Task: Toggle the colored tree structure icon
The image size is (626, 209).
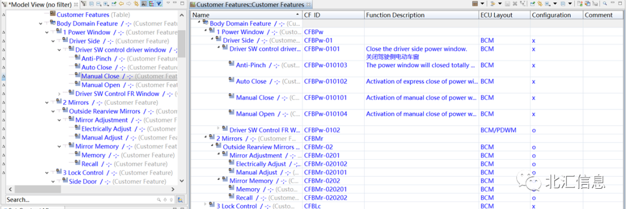Action: 151,3
